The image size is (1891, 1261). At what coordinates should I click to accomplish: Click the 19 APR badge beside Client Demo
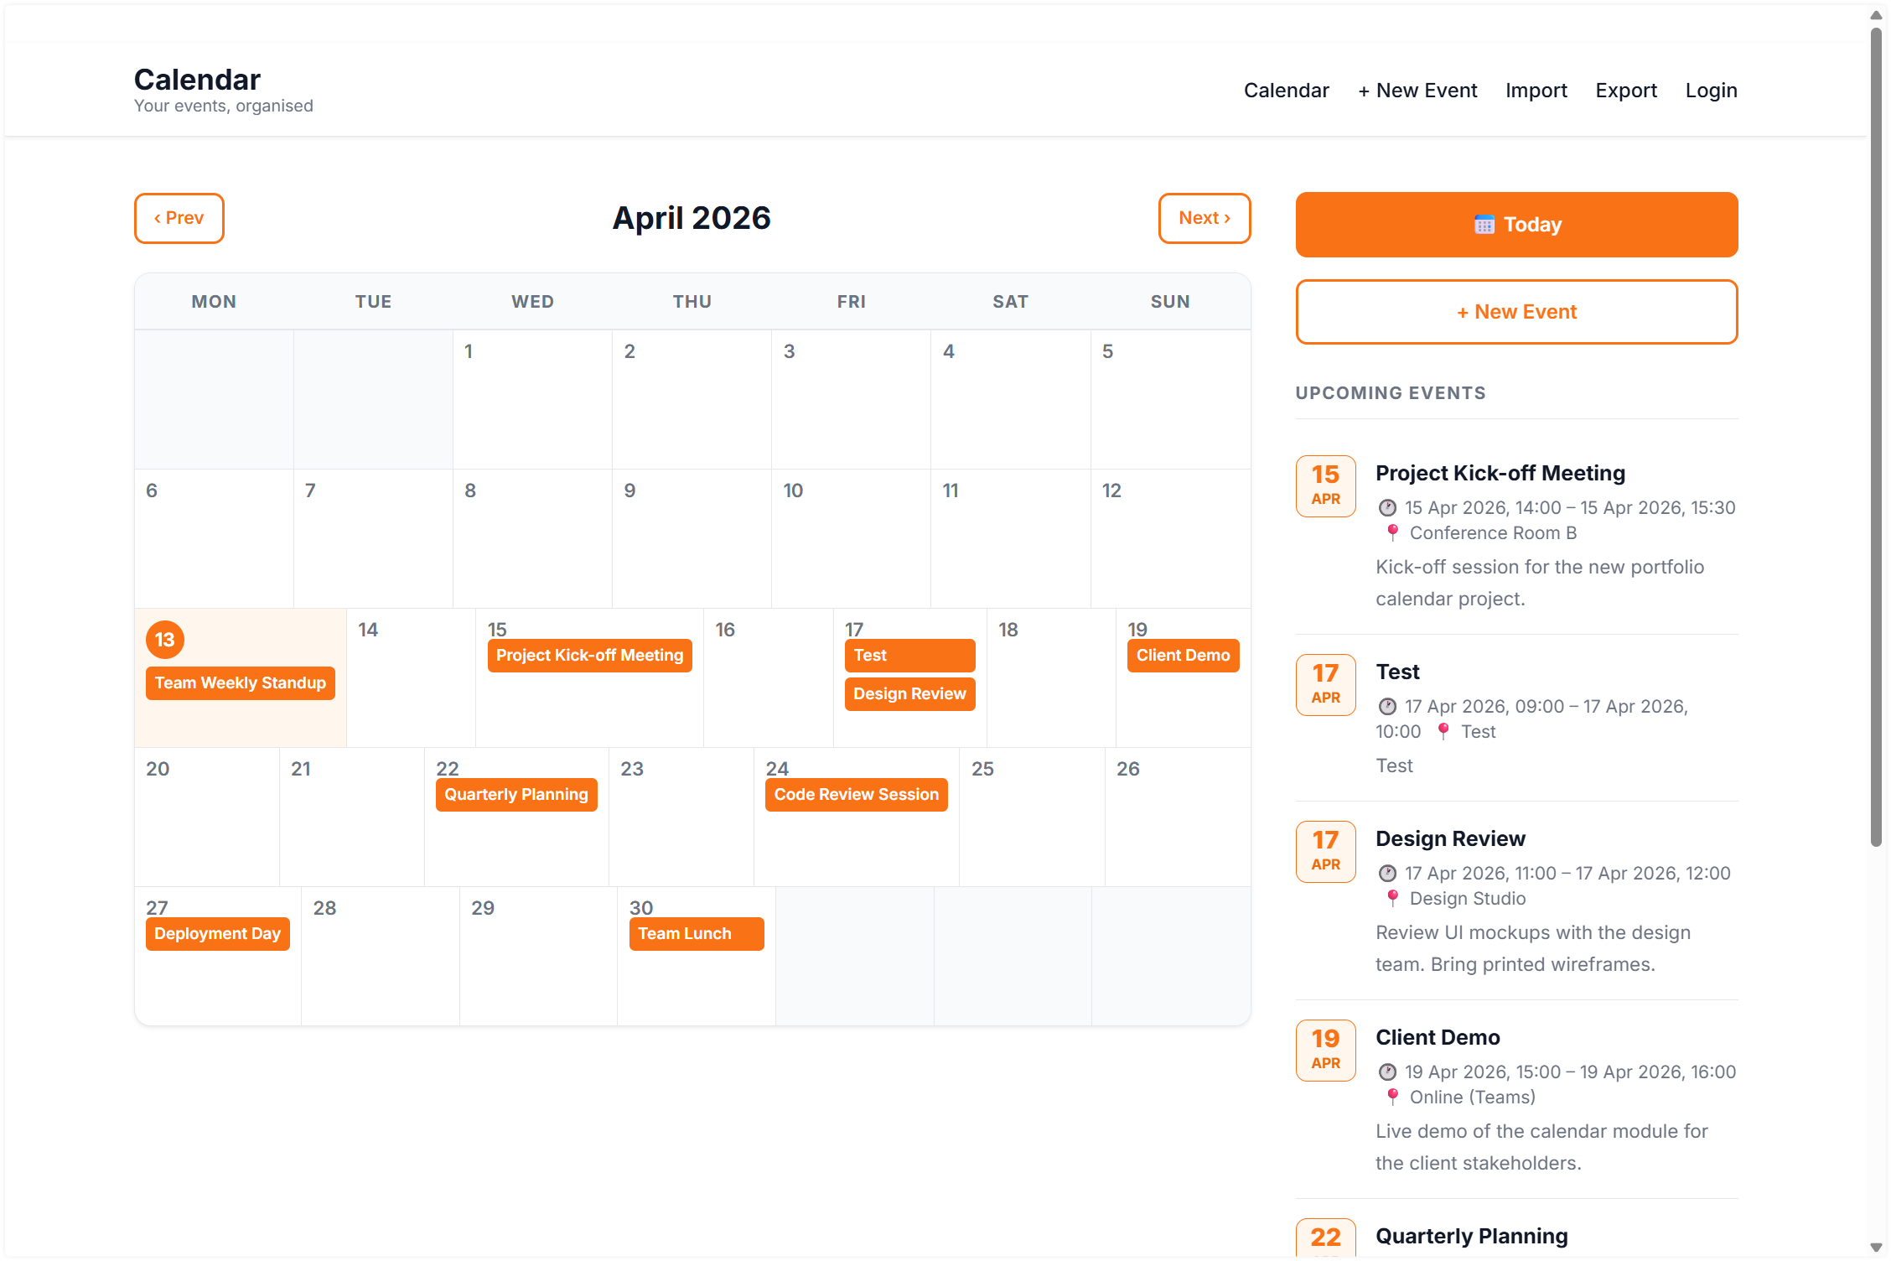coord(1325,1050)
